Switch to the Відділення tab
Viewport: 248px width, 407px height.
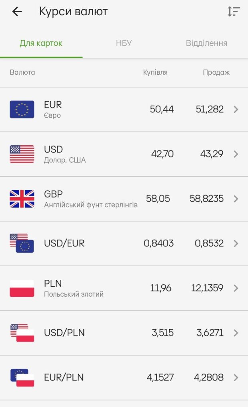pyautogui.click(x=206, y=43)
